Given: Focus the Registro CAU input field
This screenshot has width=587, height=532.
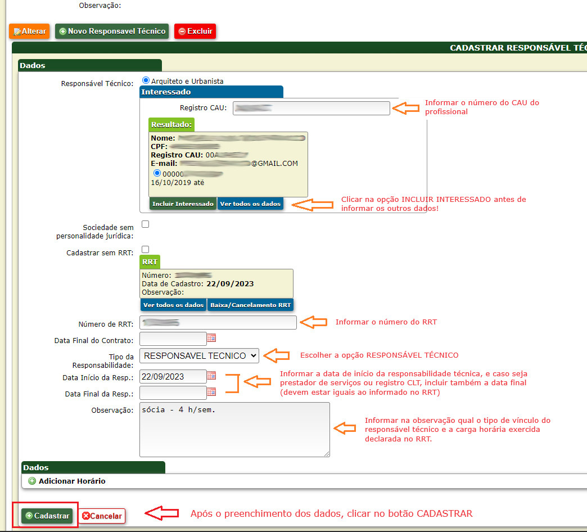Looking at the screenshot, I should [x=311, y=108].
